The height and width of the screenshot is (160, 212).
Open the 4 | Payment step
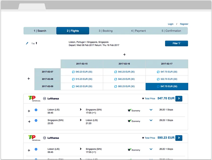click(139, 31)
